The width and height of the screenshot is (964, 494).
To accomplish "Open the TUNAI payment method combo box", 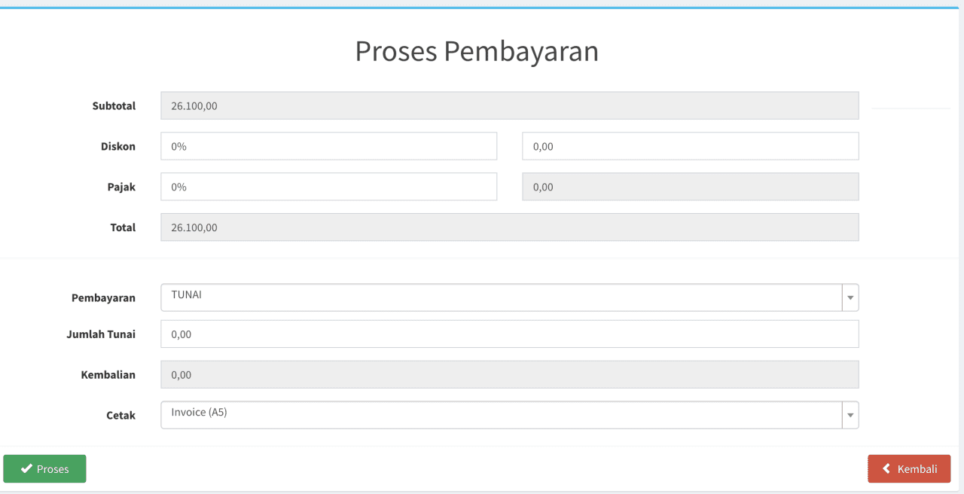I will tap(501, 297).
